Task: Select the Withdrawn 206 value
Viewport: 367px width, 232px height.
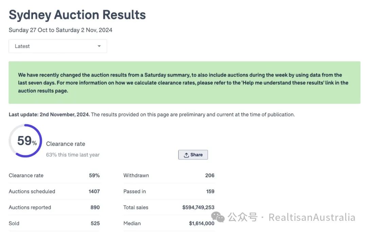Action: click(x=210, y=176)
